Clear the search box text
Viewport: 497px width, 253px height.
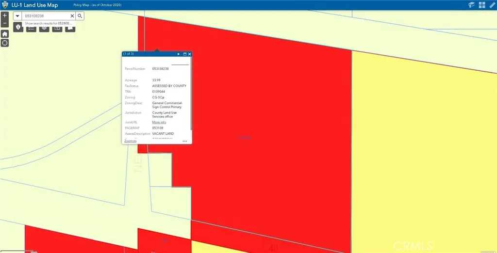72,16
